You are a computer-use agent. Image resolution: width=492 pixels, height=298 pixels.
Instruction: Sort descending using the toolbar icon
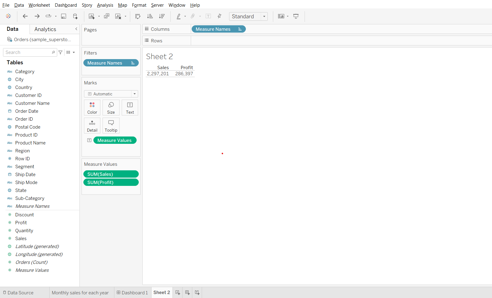coord(162,16)
